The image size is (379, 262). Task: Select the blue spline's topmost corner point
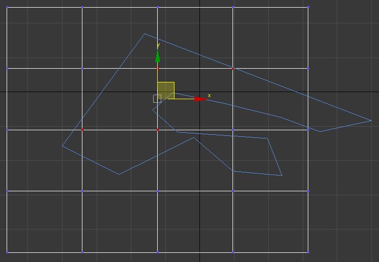pyautogui.click(x=144, y=34)
